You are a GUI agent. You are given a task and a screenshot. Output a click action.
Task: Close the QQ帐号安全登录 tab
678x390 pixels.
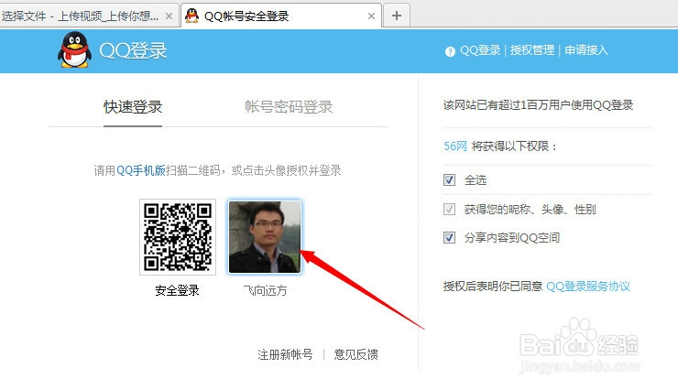pos(371,16)
